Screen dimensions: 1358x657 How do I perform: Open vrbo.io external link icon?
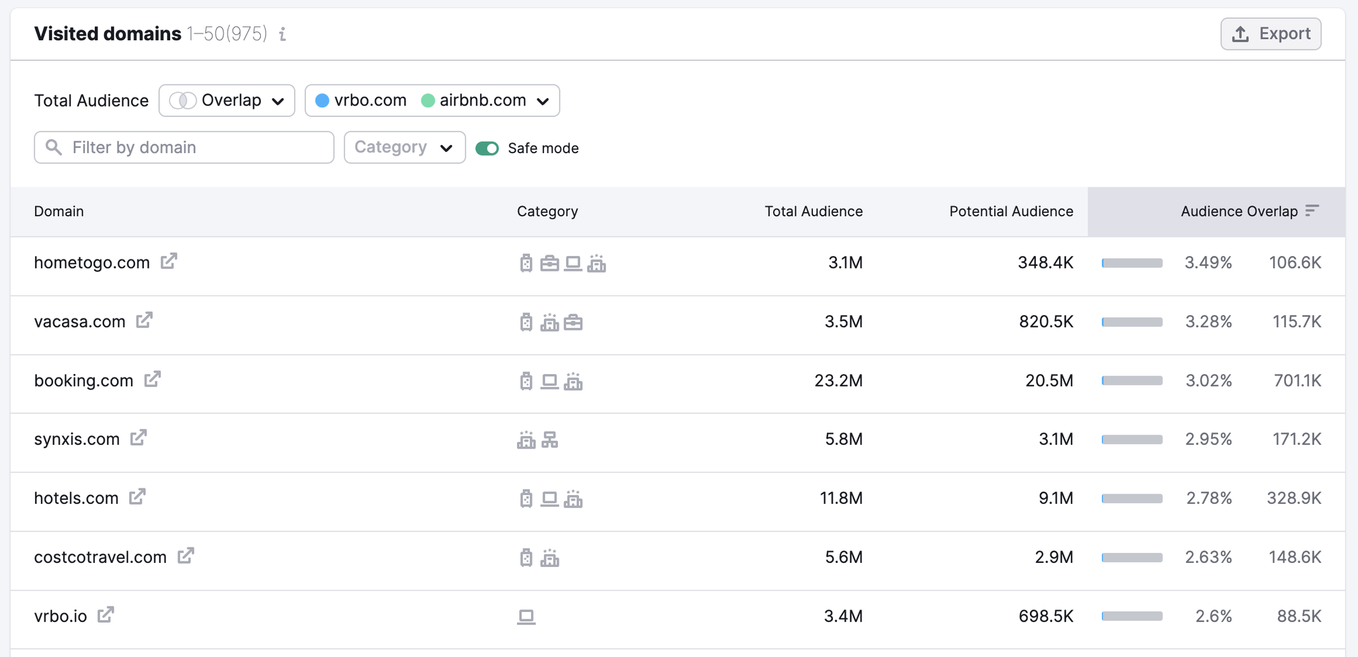(106, 615)
